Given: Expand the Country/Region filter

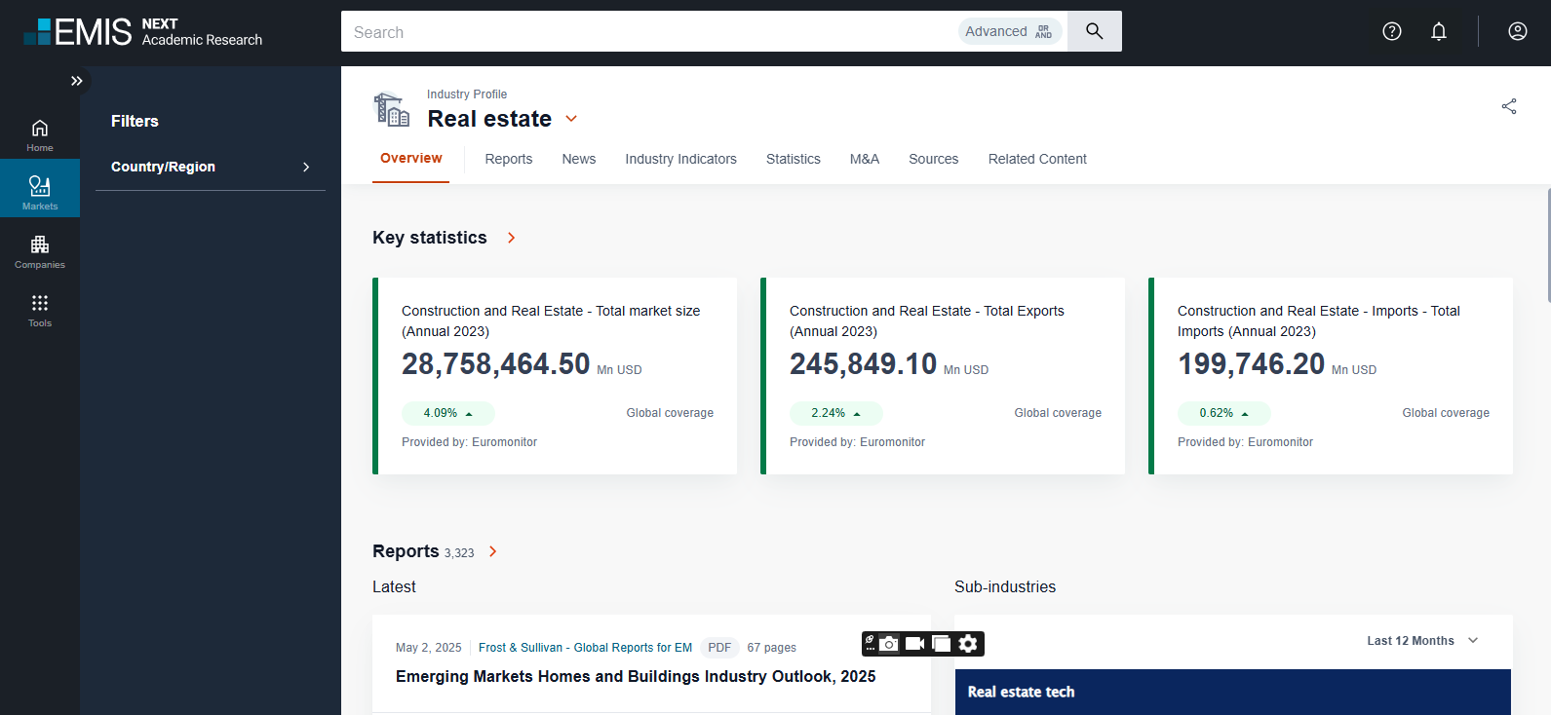Looking at the screenshot, I should click(210, 167).
